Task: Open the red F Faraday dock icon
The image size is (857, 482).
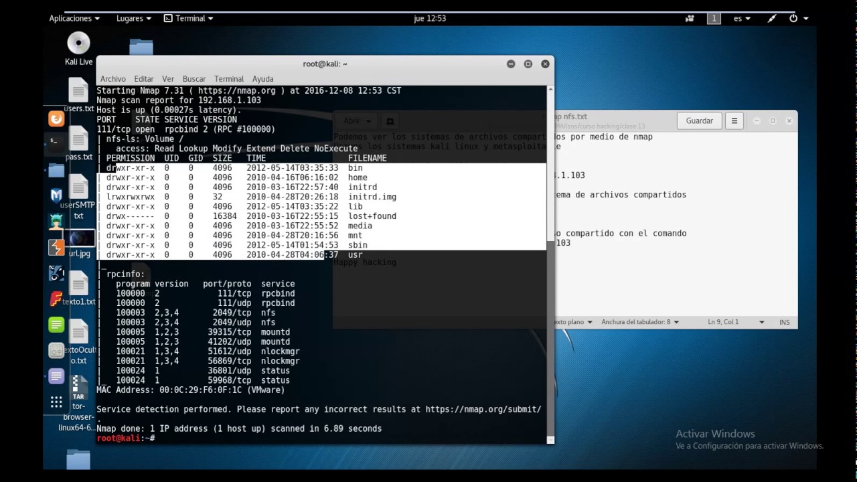Action: (56, 299)
